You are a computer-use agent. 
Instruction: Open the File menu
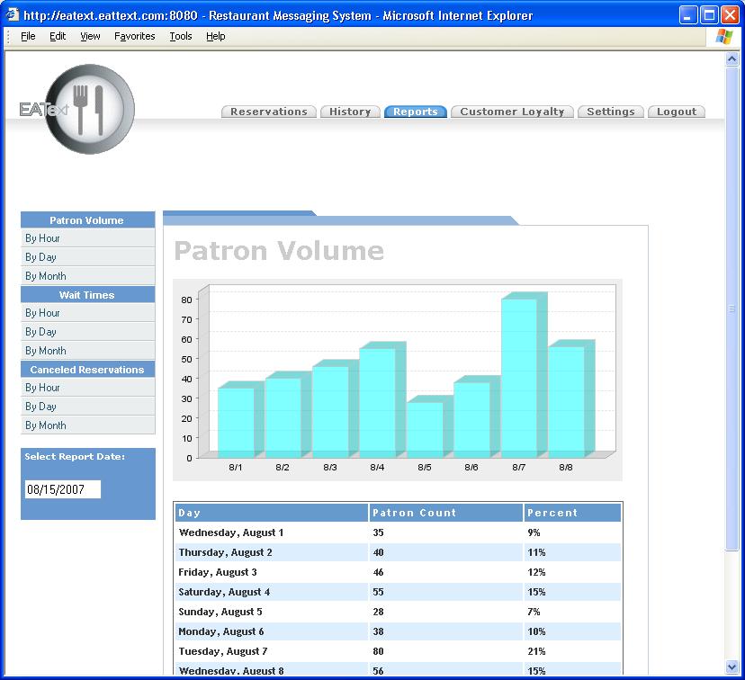(x=28, y=37)
